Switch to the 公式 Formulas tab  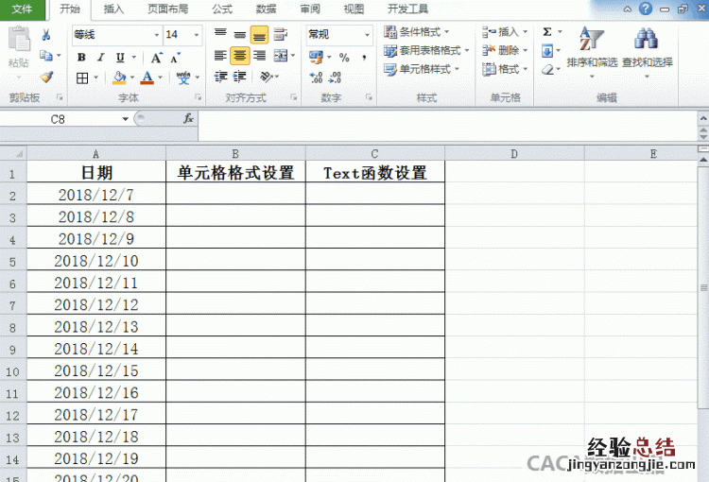tap(222, 9)
